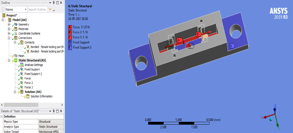
Task: Expand the Geometry tree node
Action: tap(9, 24)
